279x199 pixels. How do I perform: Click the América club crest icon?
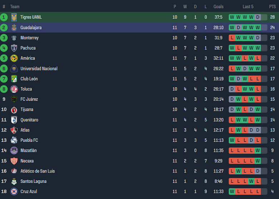(x=14, y=58)
